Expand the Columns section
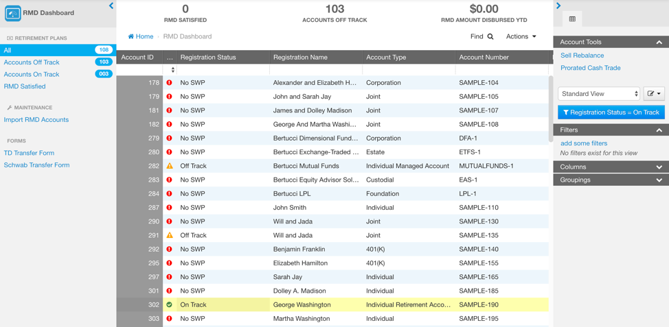 click(x=659, y=167)
